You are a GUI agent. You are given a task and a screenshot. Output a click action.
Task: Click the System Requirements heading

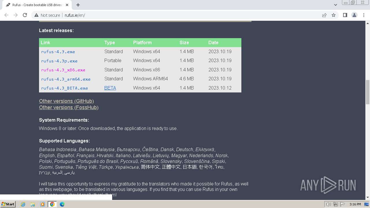coord(64,120)
